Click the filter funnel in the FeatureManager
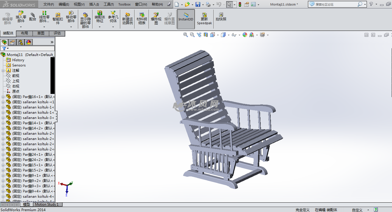Viewport: 392px width, 212px height. pyautogui.click(x=4, y=48)
